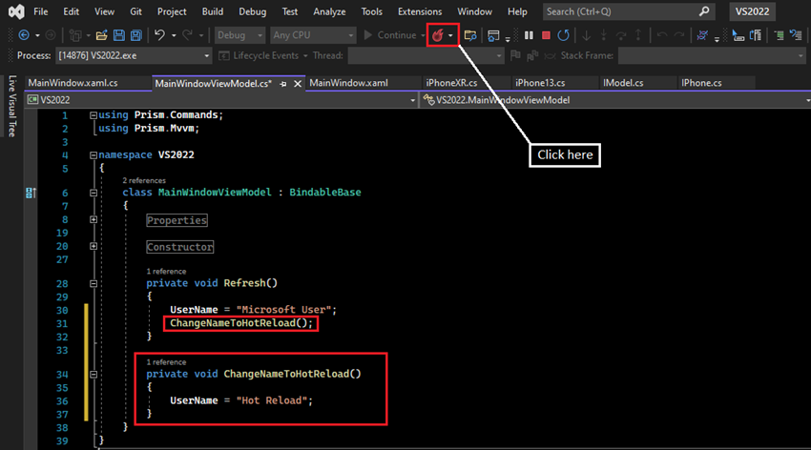Image resolution: width=811 pixels, height=450 pixels.
Task: Expand the collapsed Properties region
Action: pyautogui.click(x=94, y=219)
